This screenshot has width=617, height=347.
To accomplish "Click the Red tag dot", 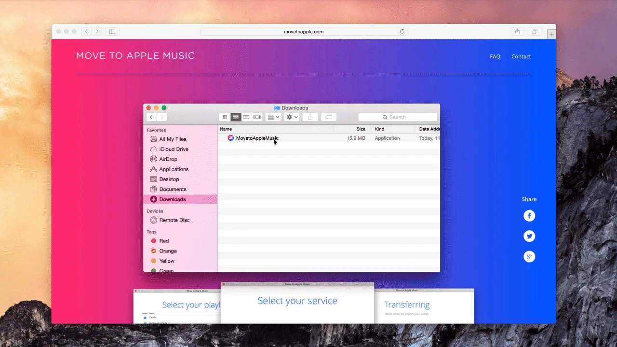I will point(154,241).
